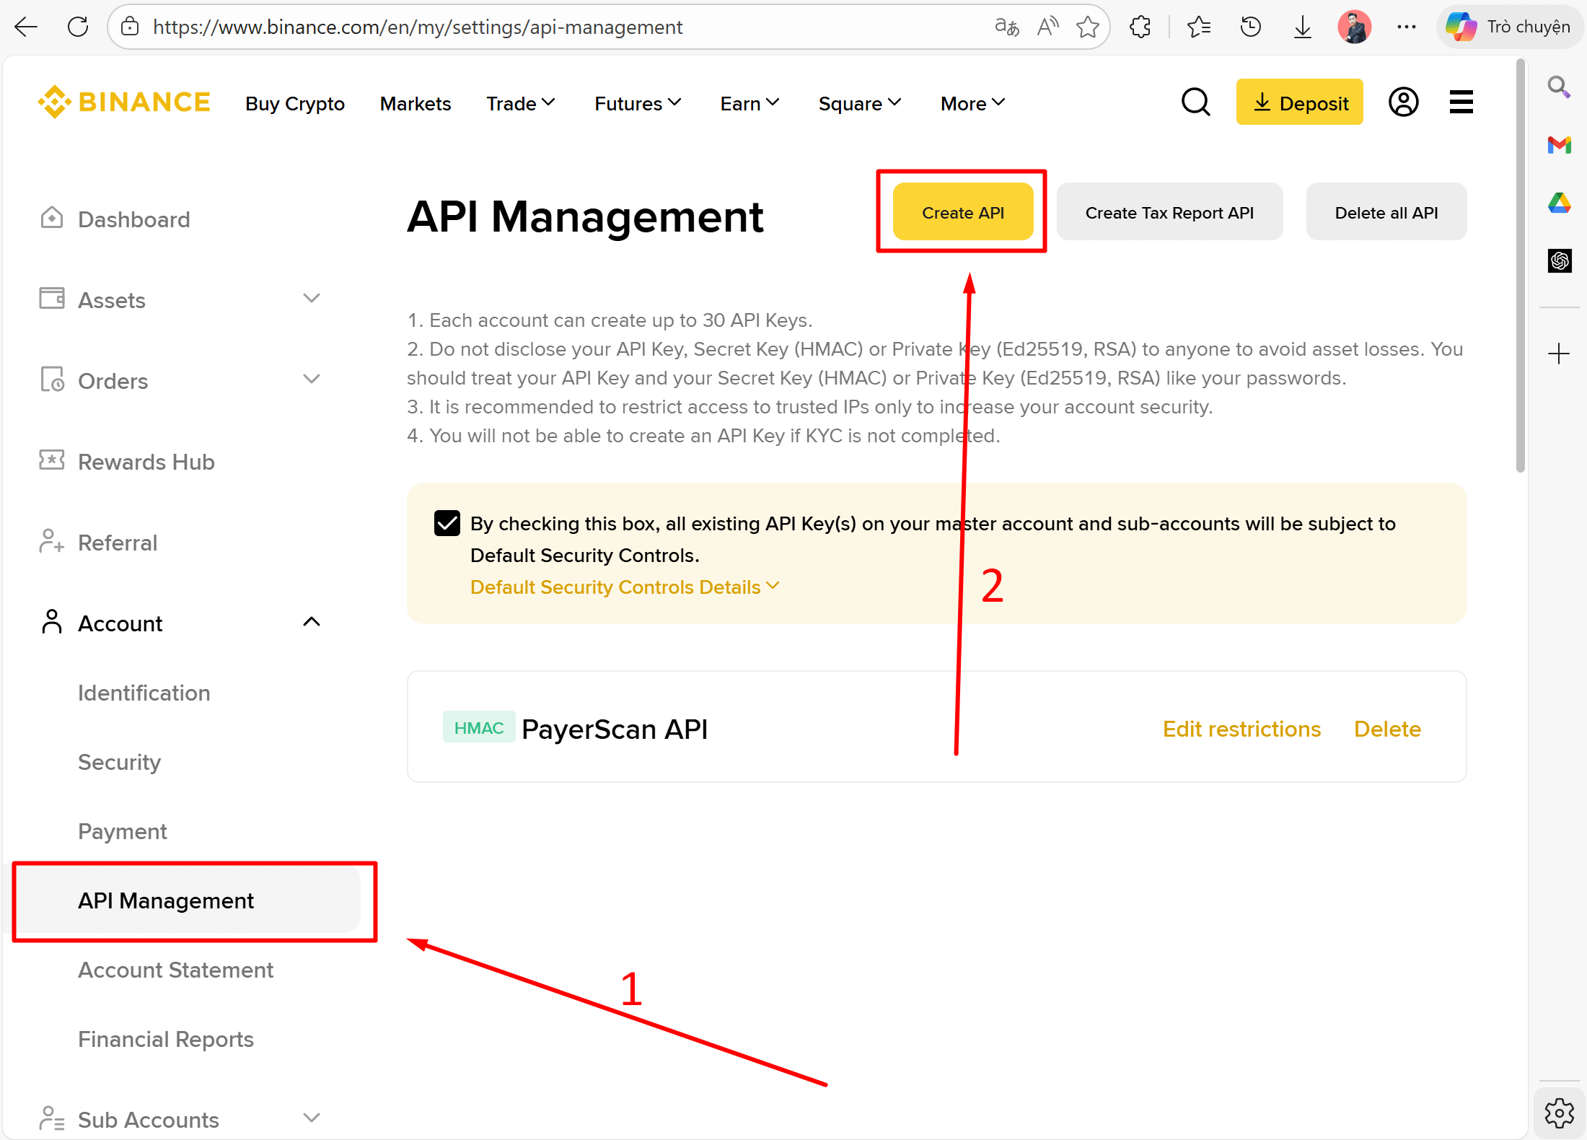Viewport: 1587px width, 1140px height.
Task: Collapse the Account section chevron
Action: point(311,621)
